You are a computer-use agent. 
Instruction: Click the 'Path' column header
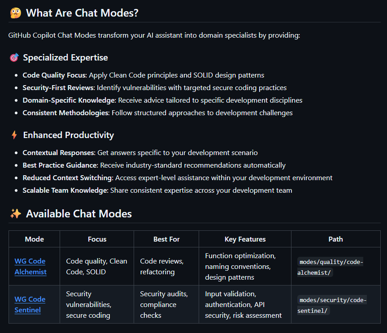click(x=335, y=239)
